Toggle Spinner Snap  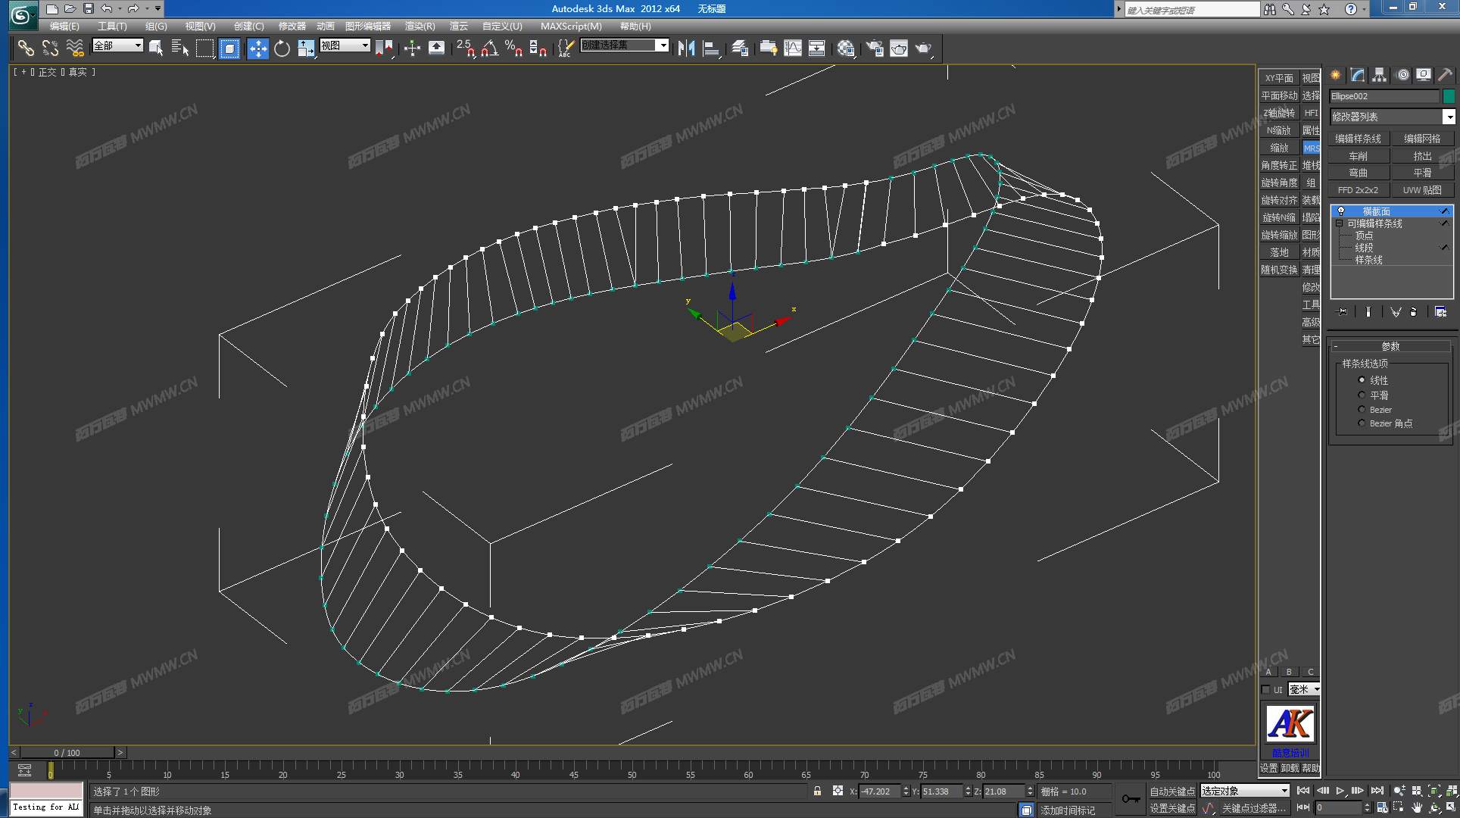coord(538,48)
